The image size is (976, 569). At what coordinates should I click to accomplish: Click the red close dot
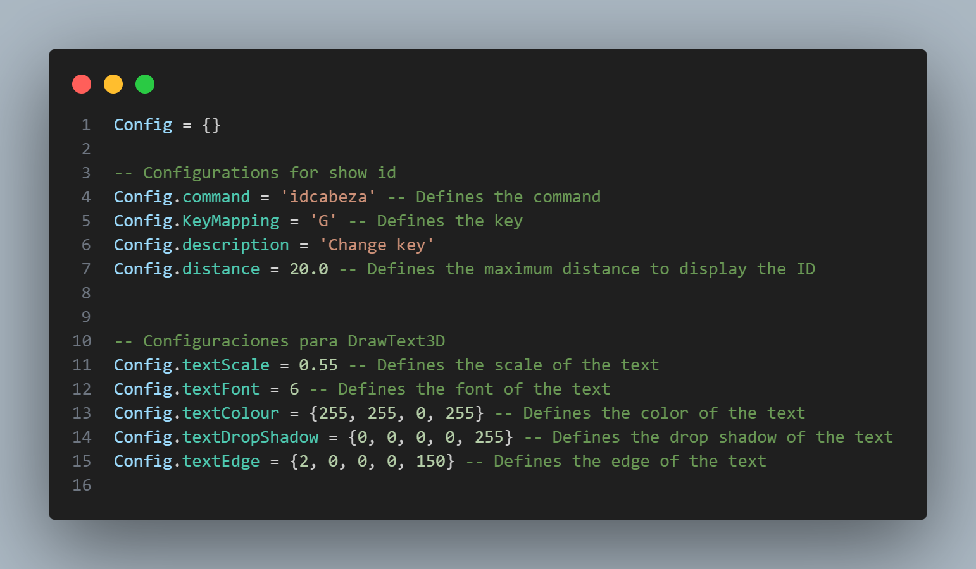click(82, 84)
